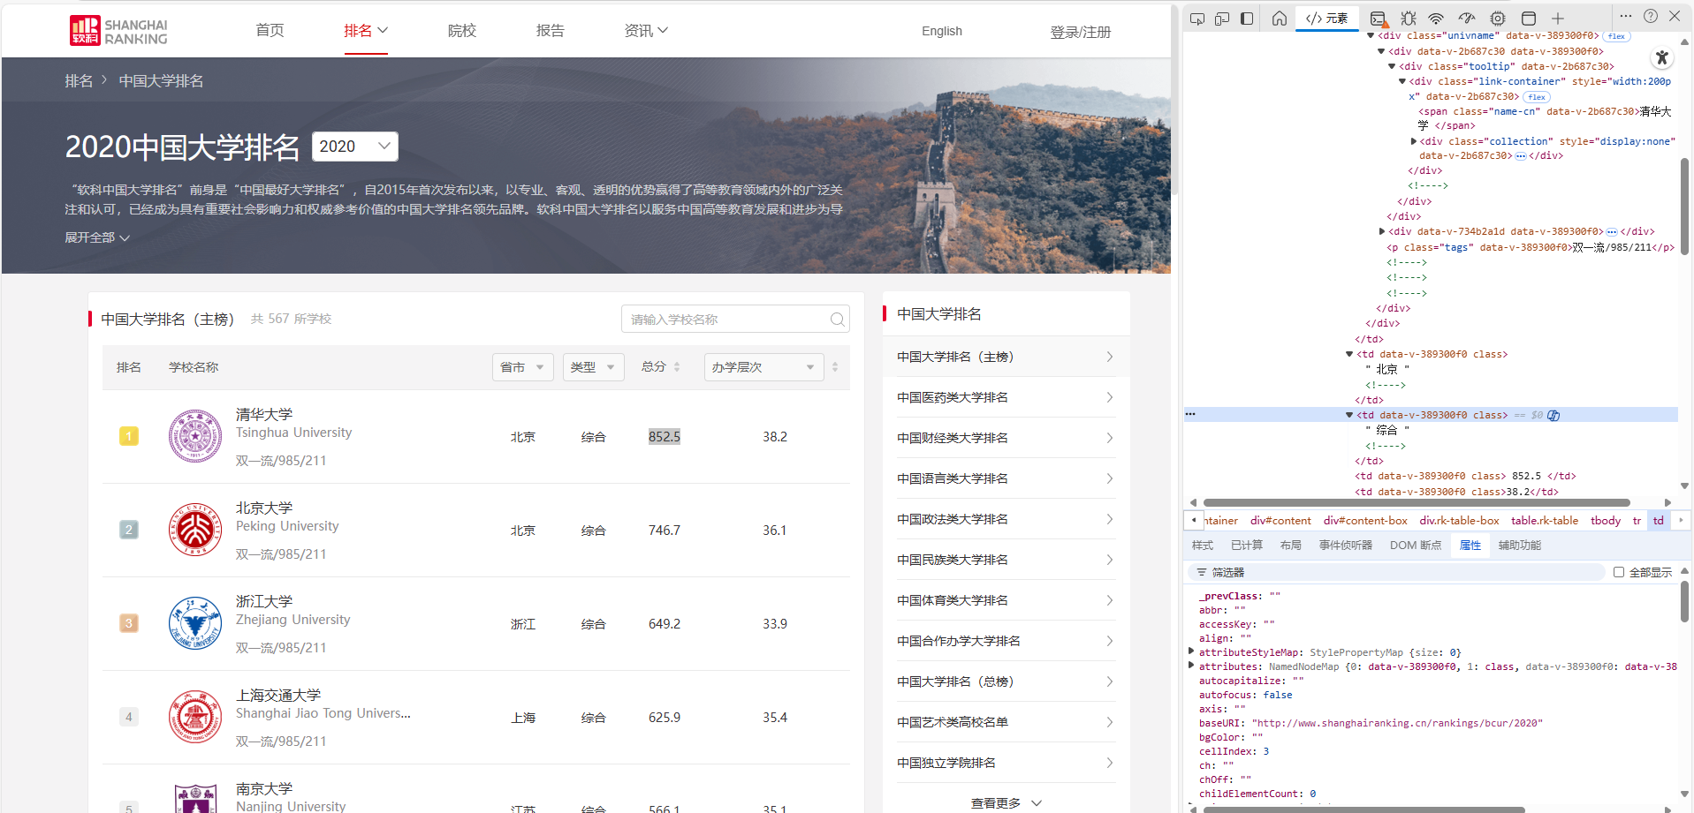The width and height of the screenshot is (1694, 813).
Task: Activate the DevTools inspect element picker
Action: coord(1197,19)
